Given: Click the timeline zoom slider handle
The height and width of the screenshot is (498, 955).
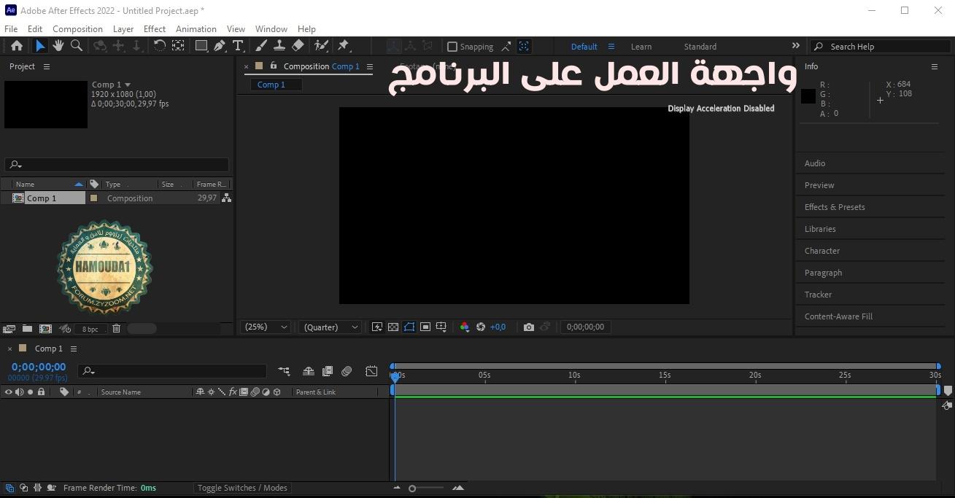Looking at the screenshot, I should (x=412, y=488).
